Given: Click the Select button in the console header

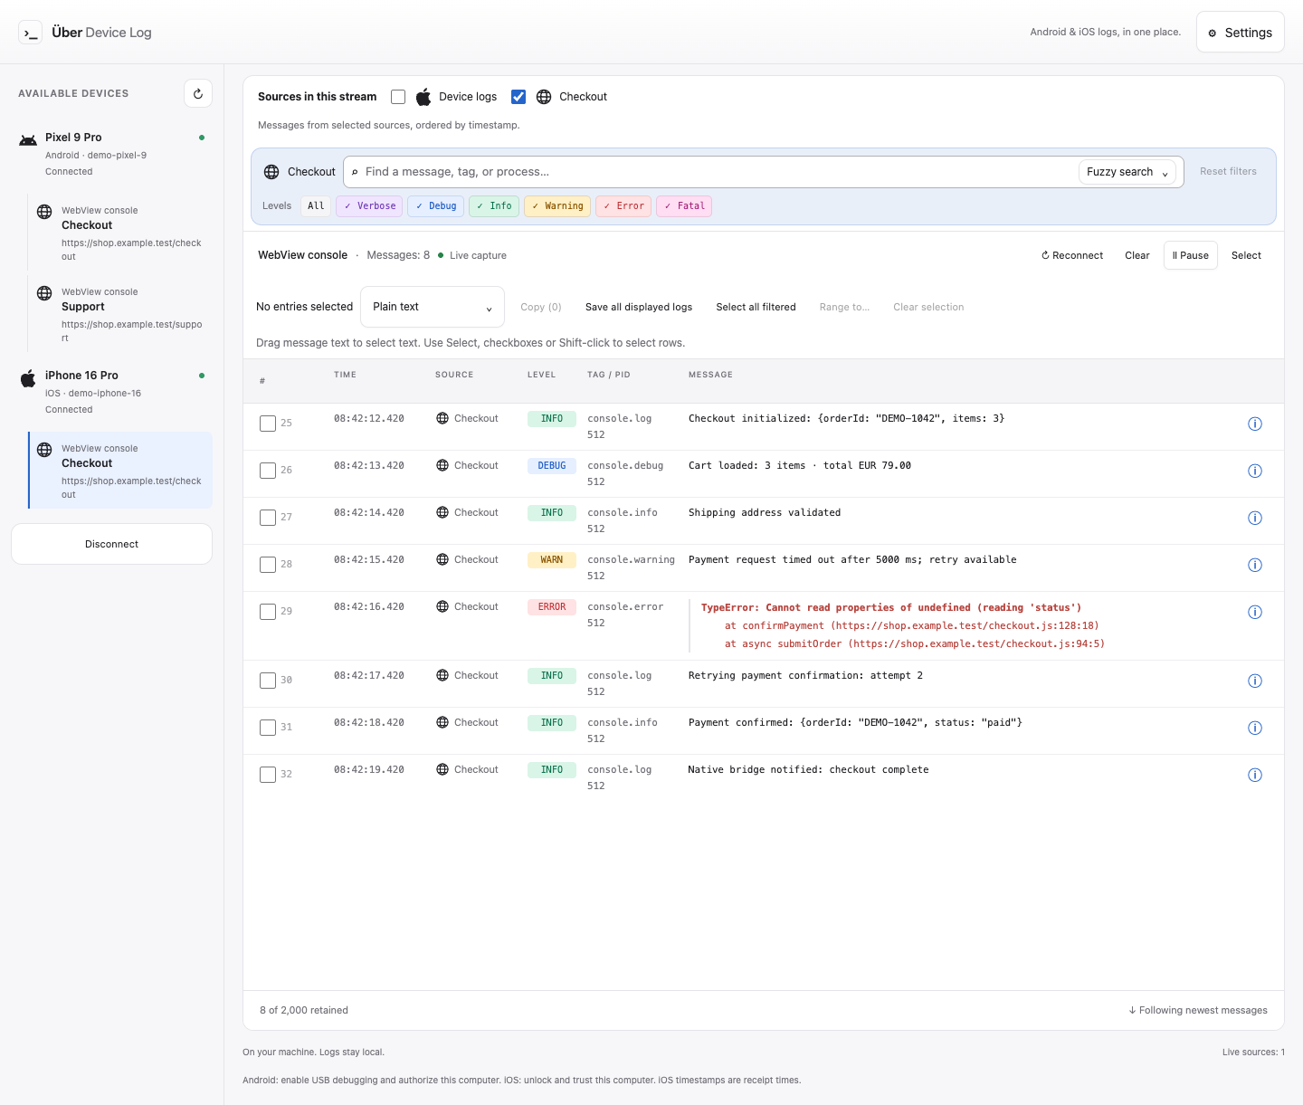Looking at the screenshot, I should tap(1246, 255).
